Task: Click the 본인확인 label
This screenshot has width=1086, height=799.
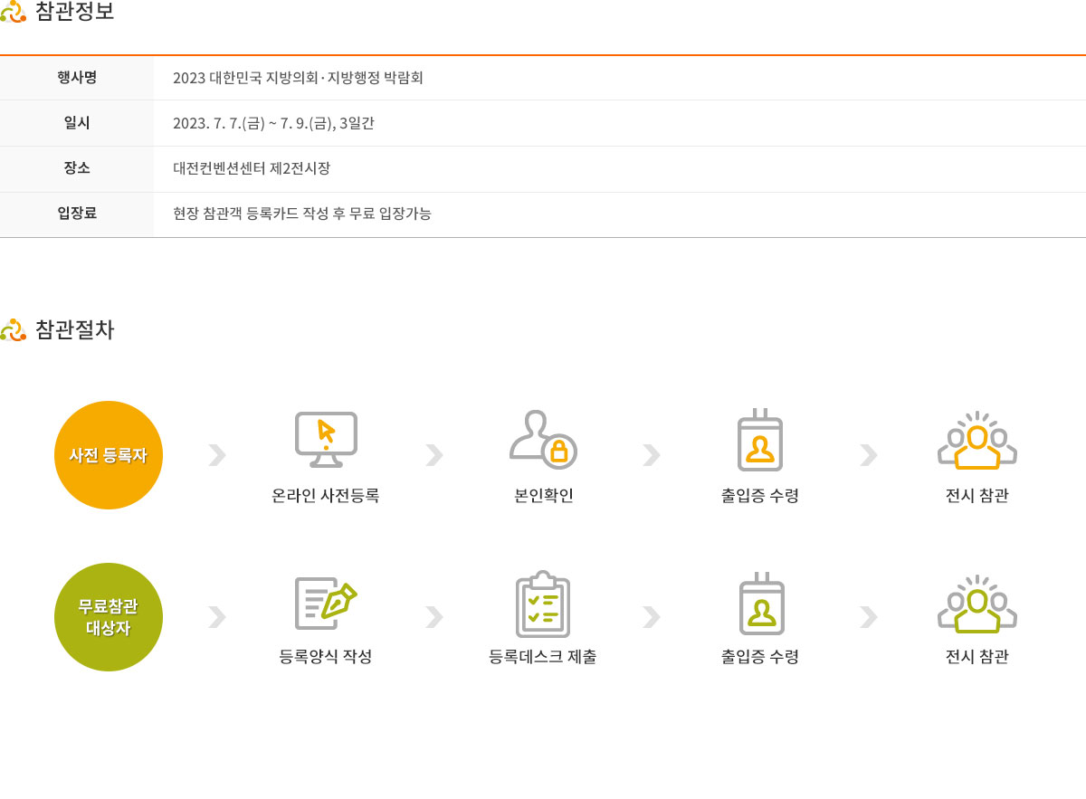Action: coord(543,496)
